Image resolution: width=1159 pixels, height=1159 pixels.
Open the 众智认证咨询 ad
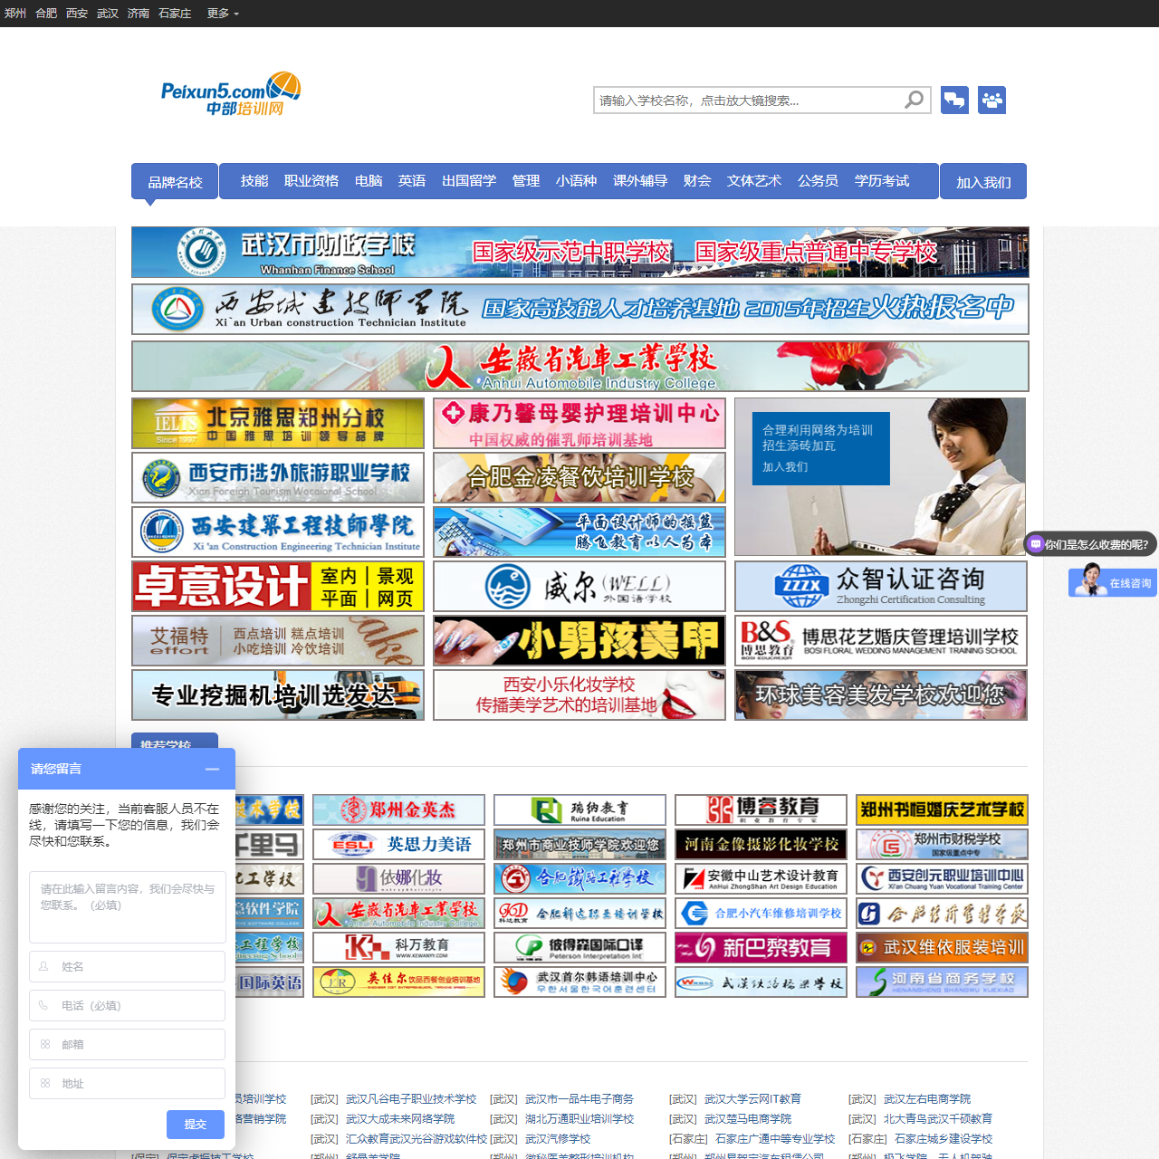881,586
